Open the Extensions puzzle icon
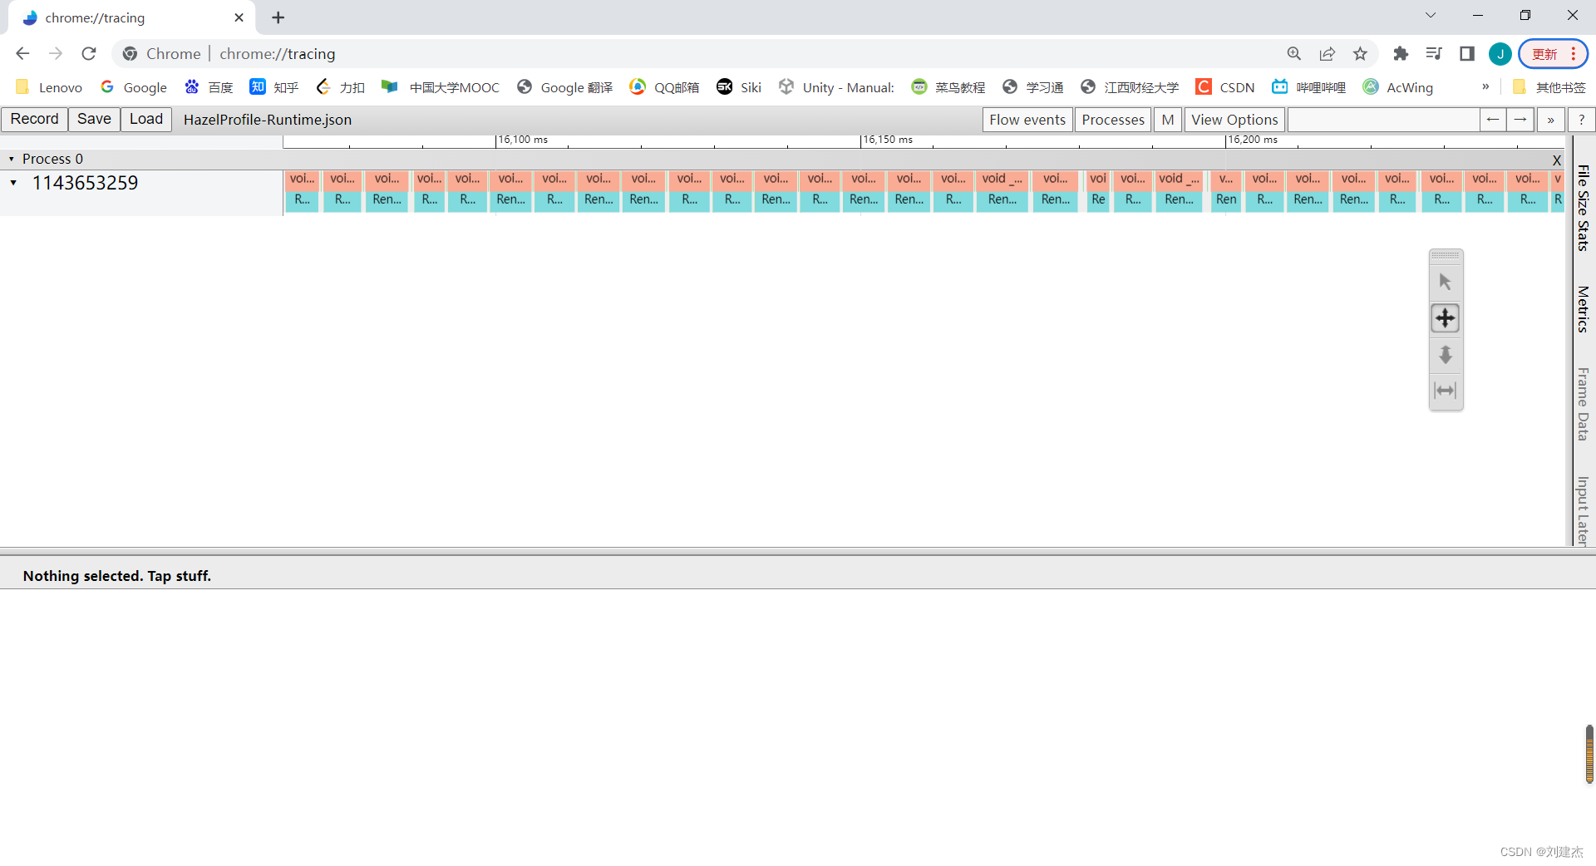The image size is (1596, 866). (x=1401, y=53)
